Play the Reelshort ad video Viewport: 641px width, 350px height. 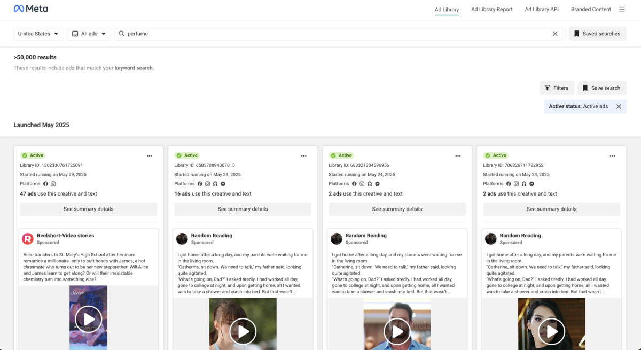89,320
